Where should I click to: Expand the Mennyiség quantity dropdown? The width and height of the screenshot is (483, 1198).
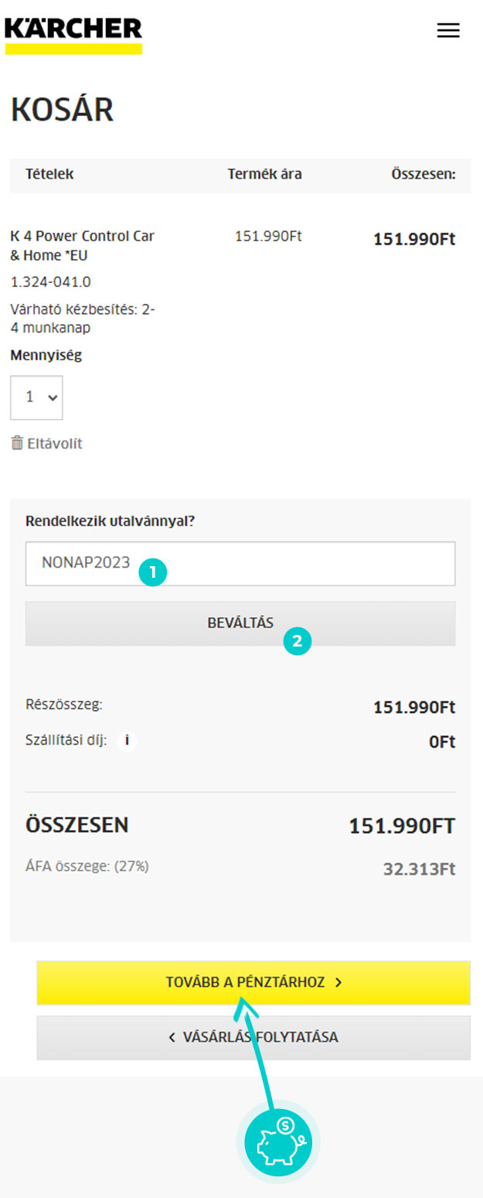click(36, 398)
